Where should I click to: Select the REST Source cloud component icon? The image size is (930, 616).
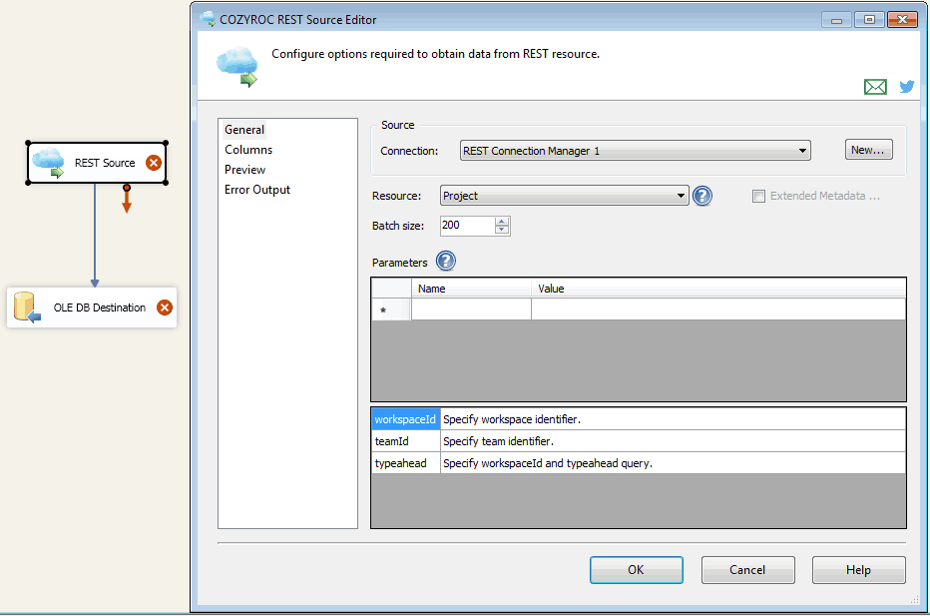tap(49, 163)
